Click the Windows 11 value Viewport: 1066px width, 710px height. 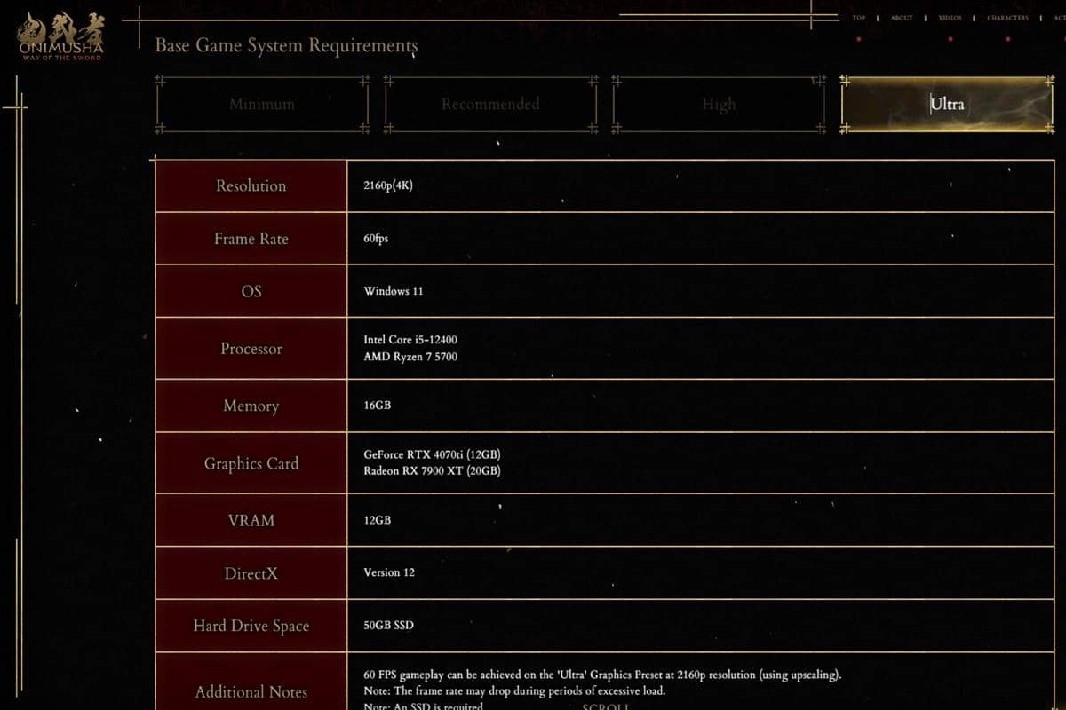click(x=394, y=291)
